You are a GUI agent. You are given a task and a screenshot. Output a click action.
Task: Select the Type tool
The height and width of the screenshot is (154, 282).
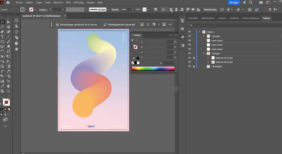point(2,37)
